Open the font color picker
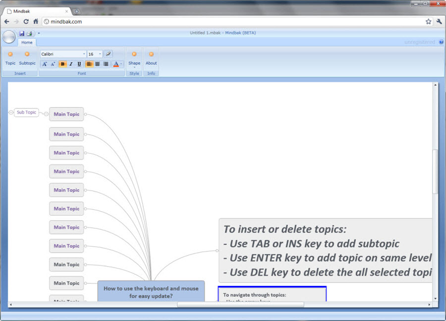 pyautogui.click(x=117, y=64)
